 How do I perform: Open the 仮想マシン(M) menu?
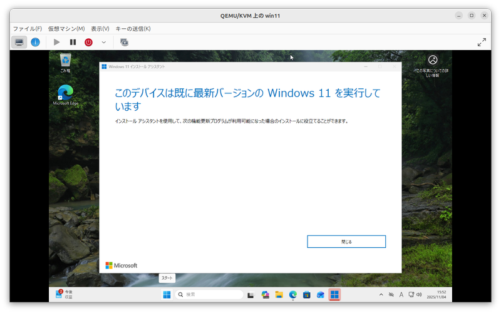click(x=66, y=29)
